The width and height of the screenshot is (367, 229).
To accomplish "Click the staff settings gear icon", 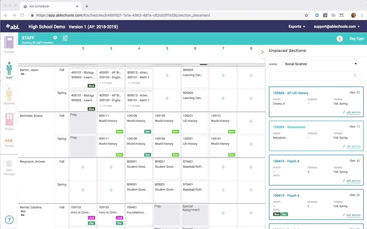I will click(x=55, y=38).
